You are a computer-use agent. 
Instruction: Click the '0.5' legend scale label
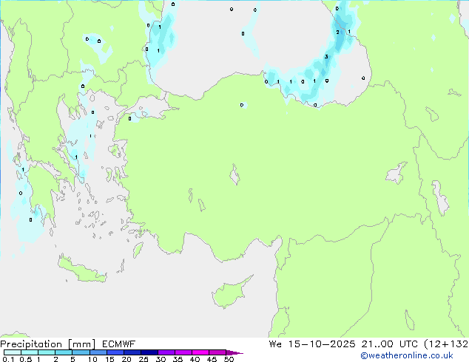(x=26, y=359)
